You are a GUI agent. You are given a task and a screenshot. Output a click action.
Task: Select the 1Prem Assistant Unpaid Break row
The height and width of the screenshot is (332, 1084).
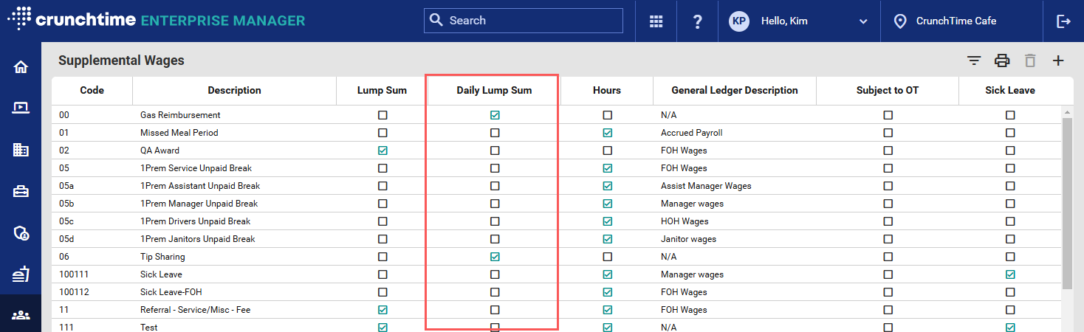(x=557, y=186)
